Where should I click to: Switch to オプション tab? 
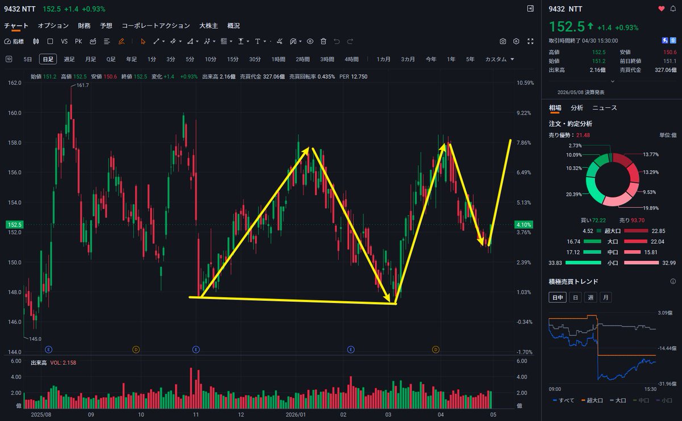53,26
